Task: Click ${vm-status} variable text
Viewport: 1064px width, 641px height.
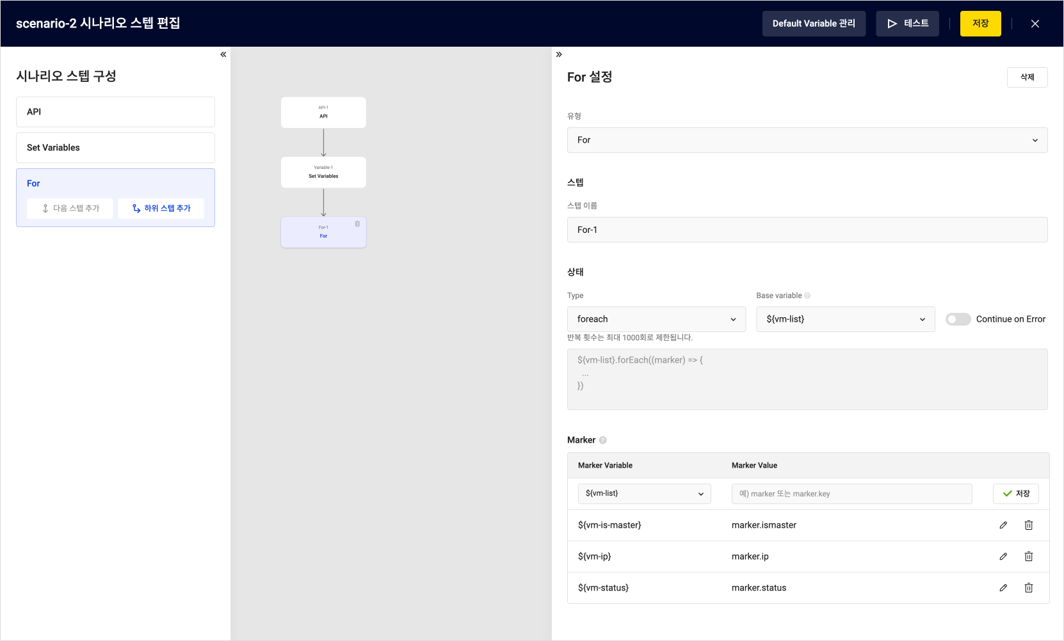Action: (x=603, y=588)
